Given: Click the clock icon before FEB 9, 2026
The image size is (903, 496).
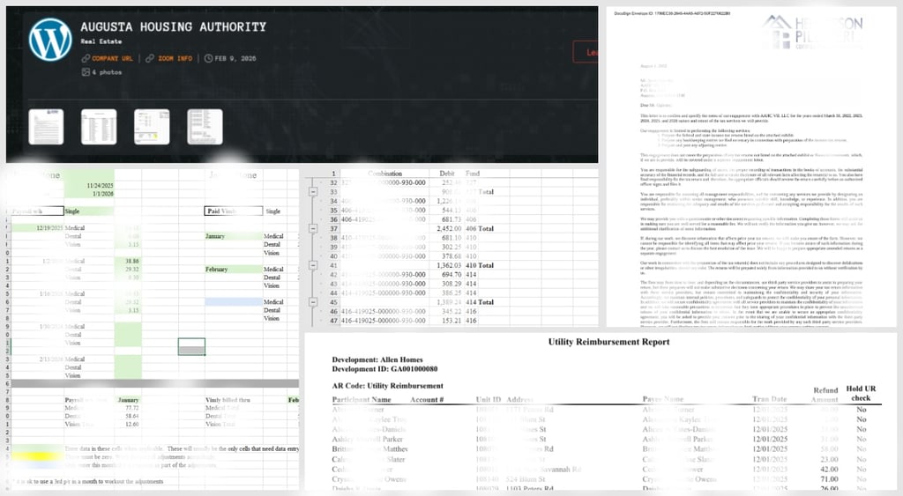Looking at the screenshot, I should (x=208, y=59).
